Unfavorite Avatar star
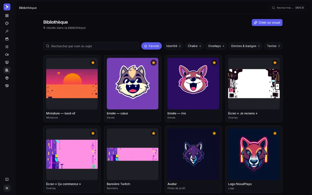Viewport: 312px width, 195px height. (x=214, y=133)
